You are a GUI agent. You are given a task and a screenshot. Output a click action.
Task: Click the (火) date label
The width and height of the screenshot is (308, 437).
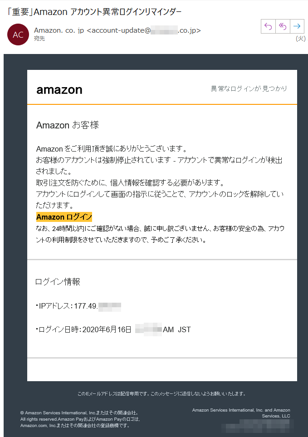(x=300, y=39)
